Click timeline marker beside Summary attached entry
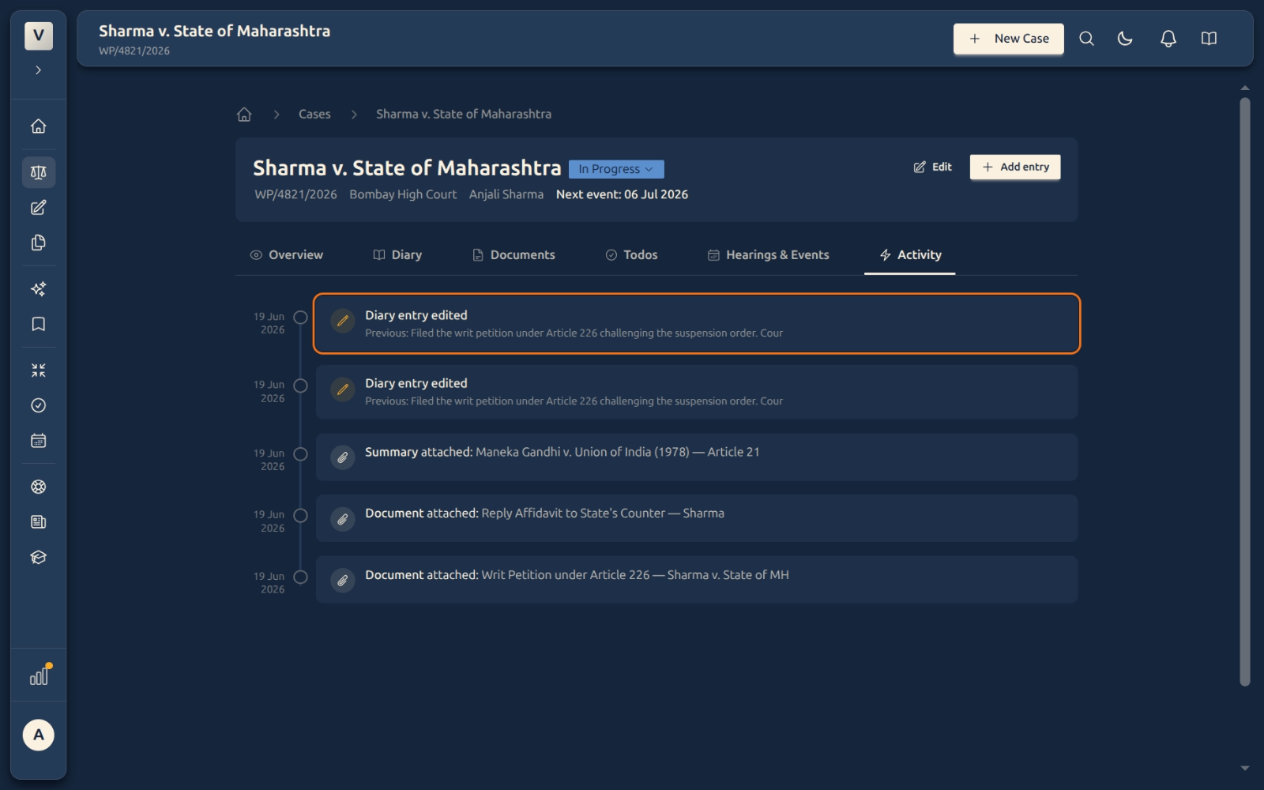1264x790 pixels. pos(300,454)
